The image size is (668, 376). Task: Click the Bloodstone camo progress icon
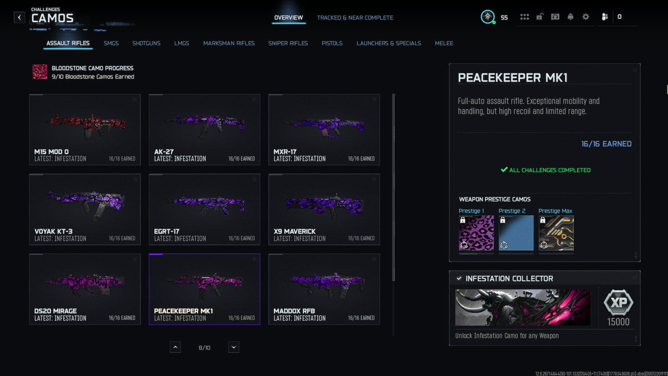point(40,72)
